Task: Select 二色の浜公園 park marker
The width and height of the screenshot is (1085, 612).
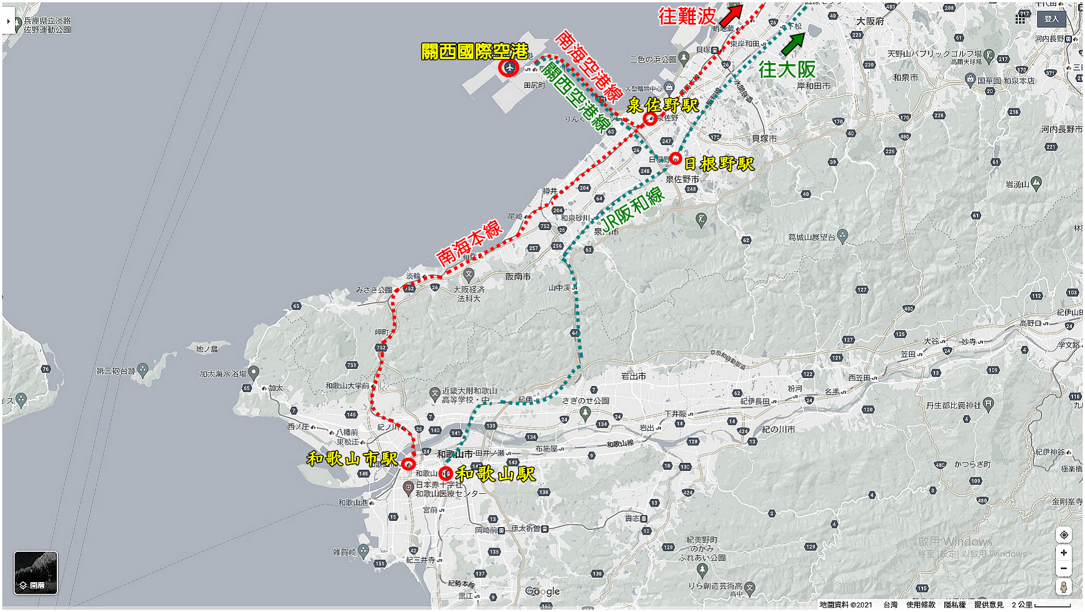Action: click(x=683, y=57)
